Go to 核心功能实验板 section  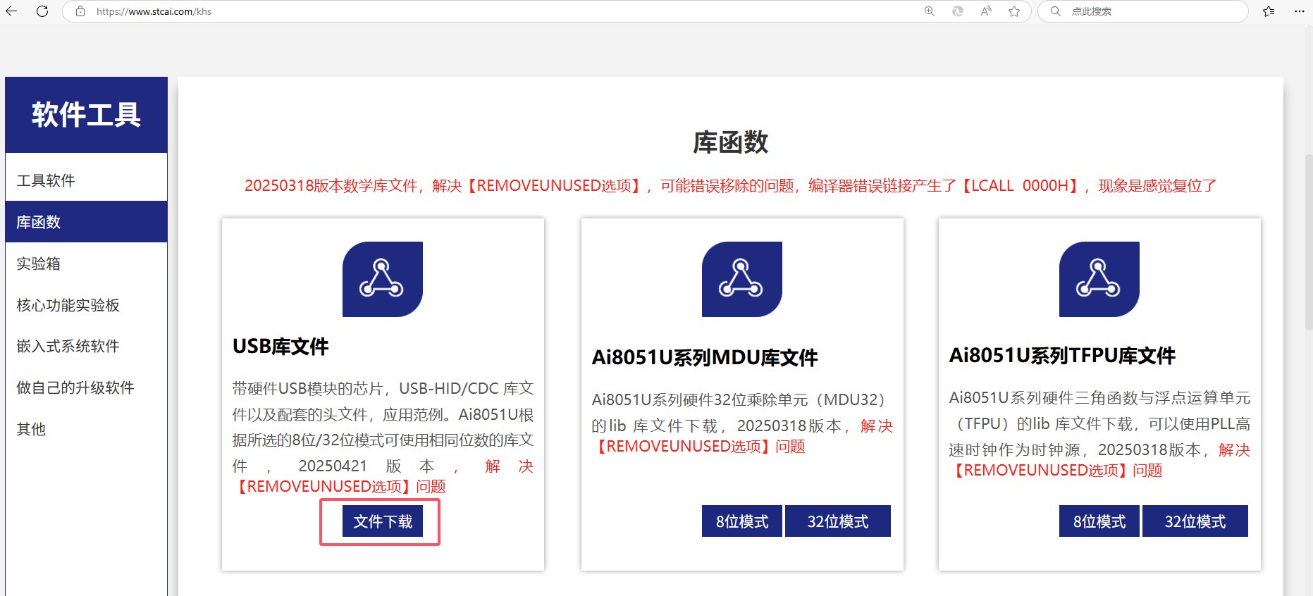point(86,305)
